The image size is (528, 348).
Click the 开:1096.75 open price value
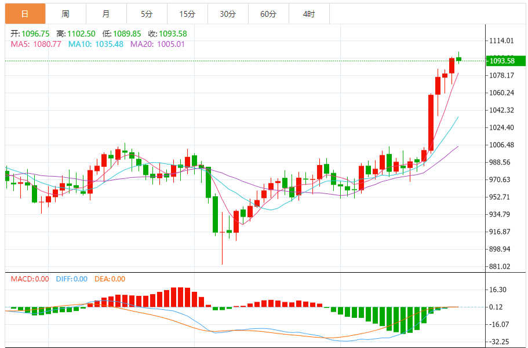point(30,34)
